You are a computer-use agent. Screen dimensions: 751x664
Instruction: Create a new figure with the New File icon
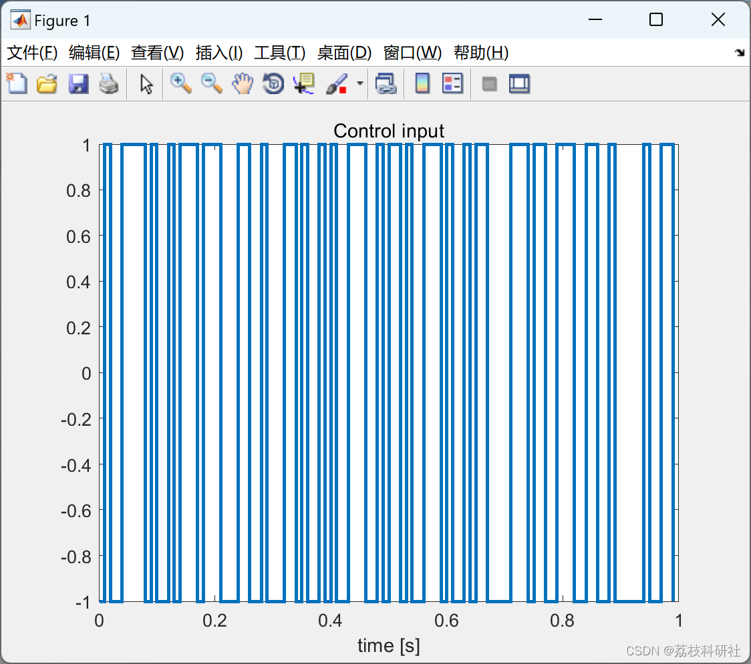[17, 83]
